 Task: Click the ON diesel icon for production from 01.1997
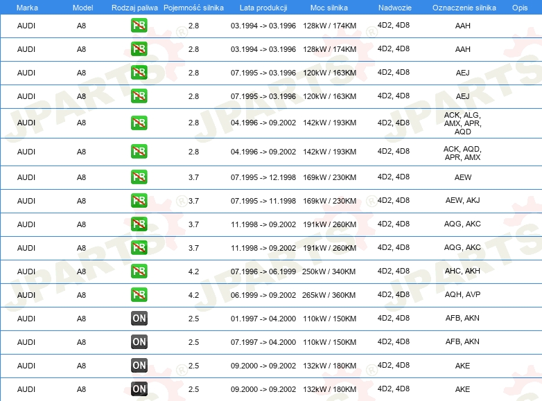pyautogui.click(x=139, y=319)
